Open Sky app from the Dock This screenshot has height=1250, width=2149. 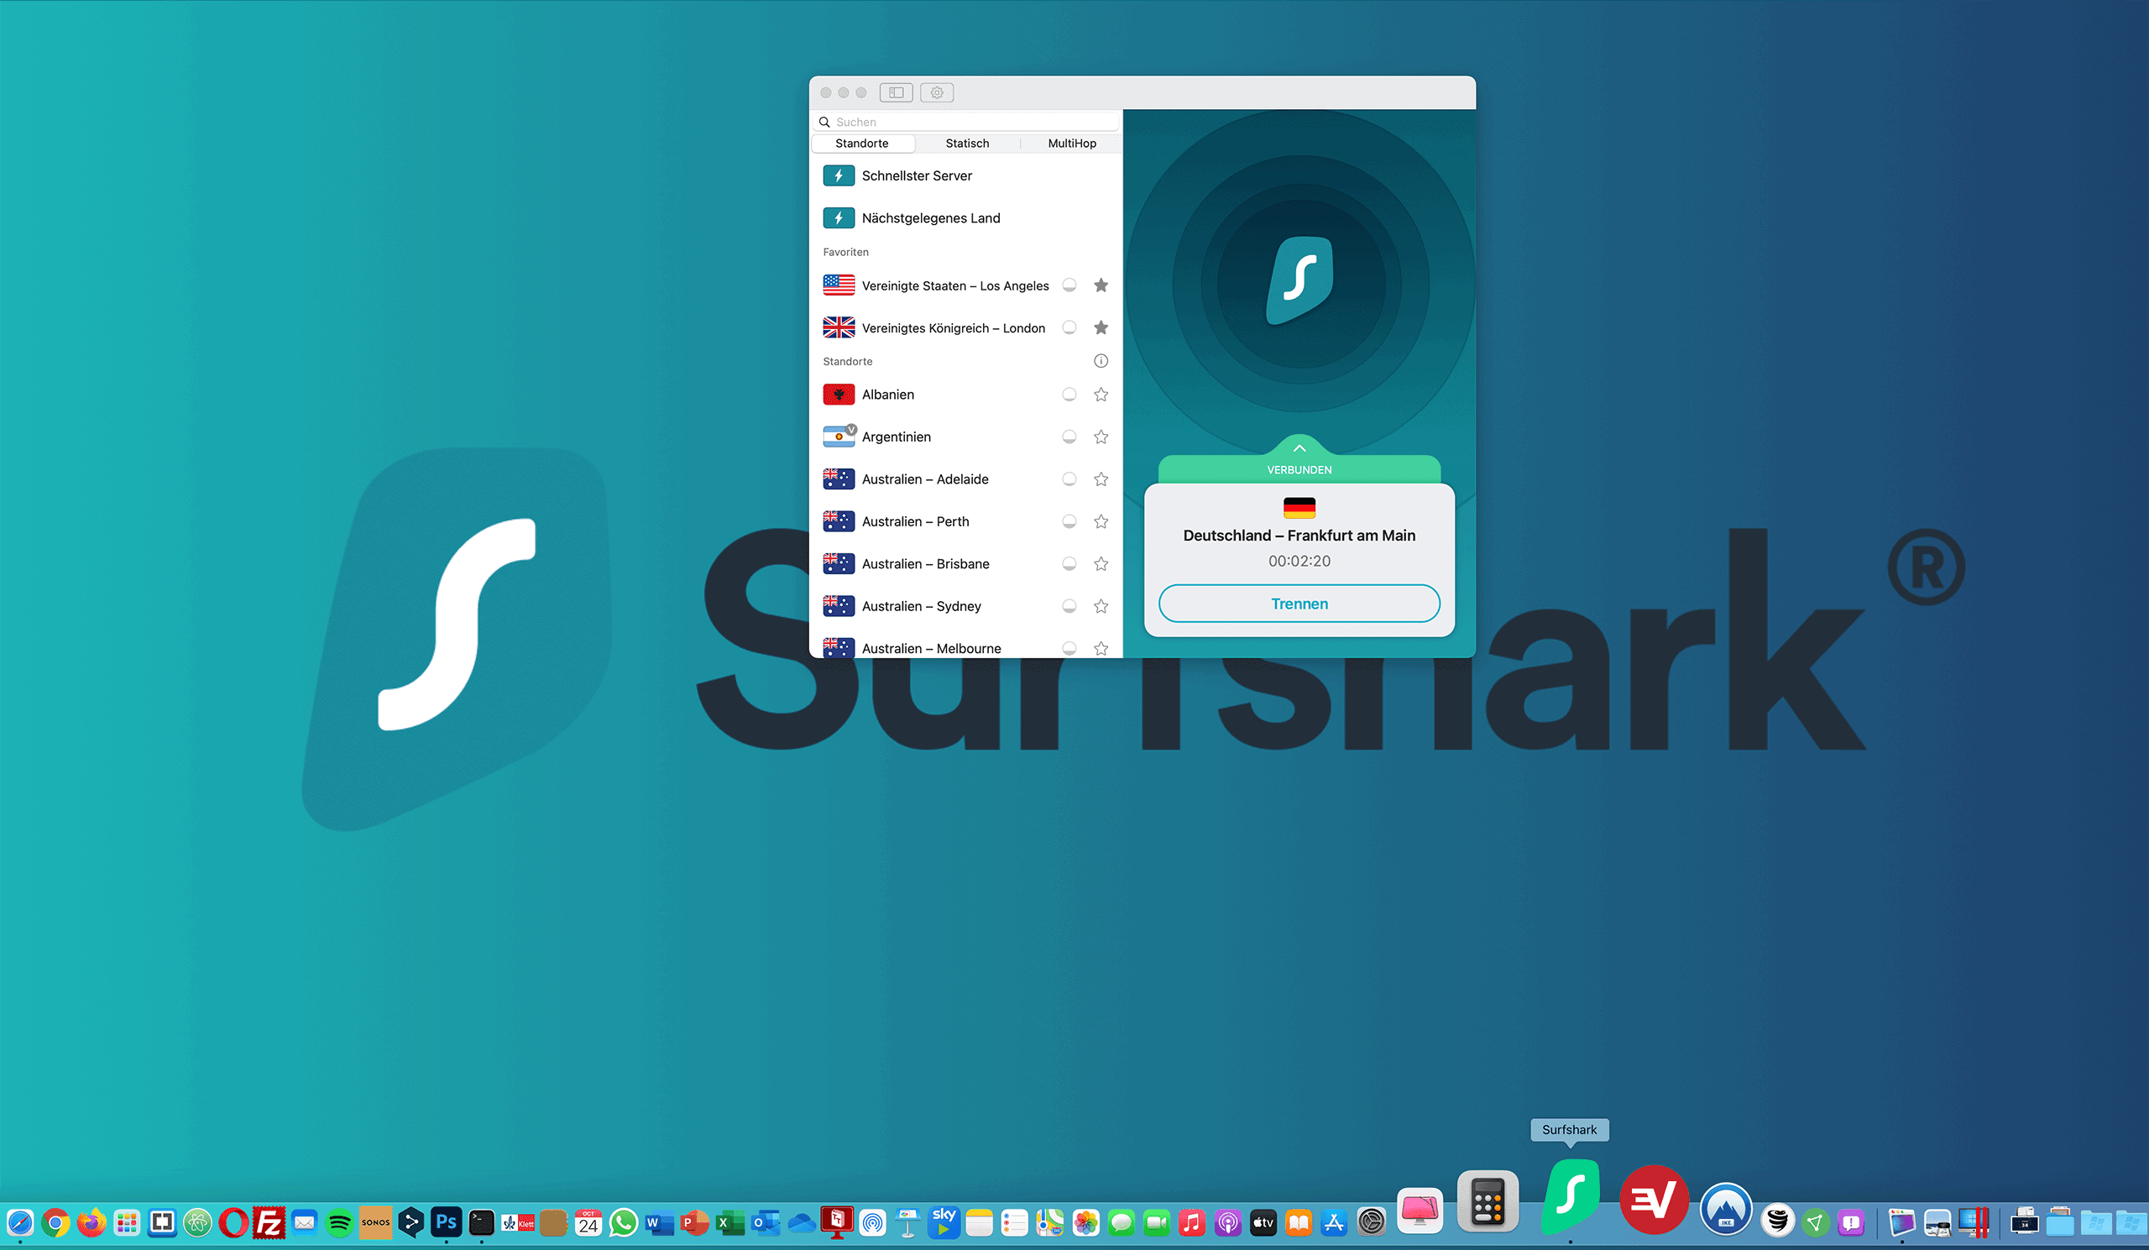[x=944, y=1221]
